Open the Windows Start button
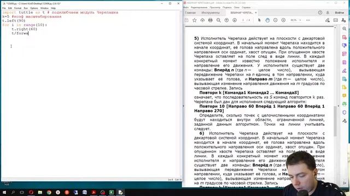350x196 pixels. [4, 192]
